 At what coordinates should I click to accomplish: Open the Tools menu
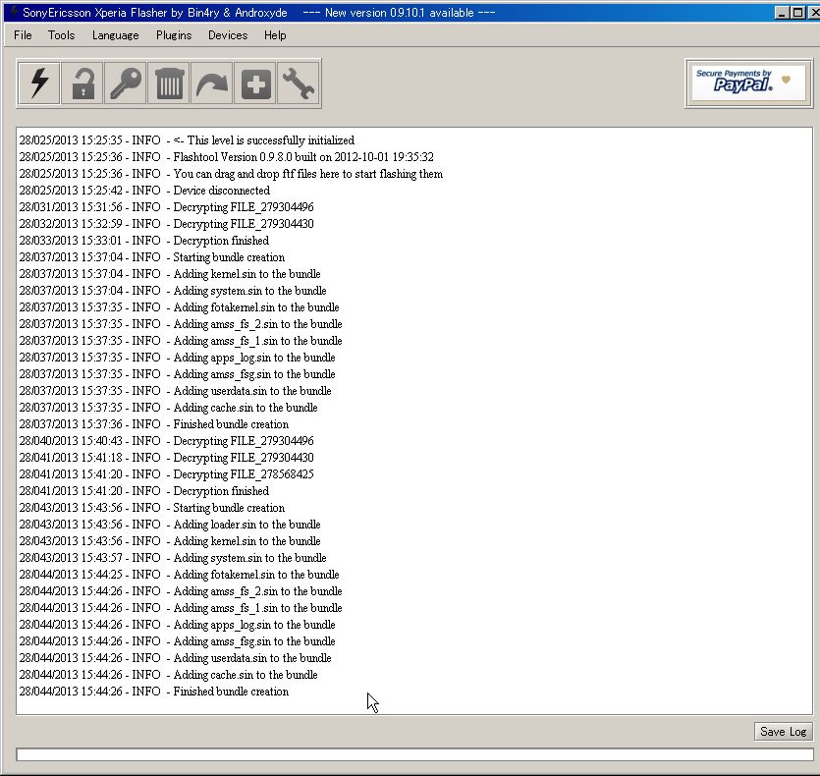pos(61,35)
